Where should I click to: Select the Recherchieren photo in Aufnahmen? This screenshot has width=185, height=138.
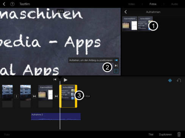point(145,24)
